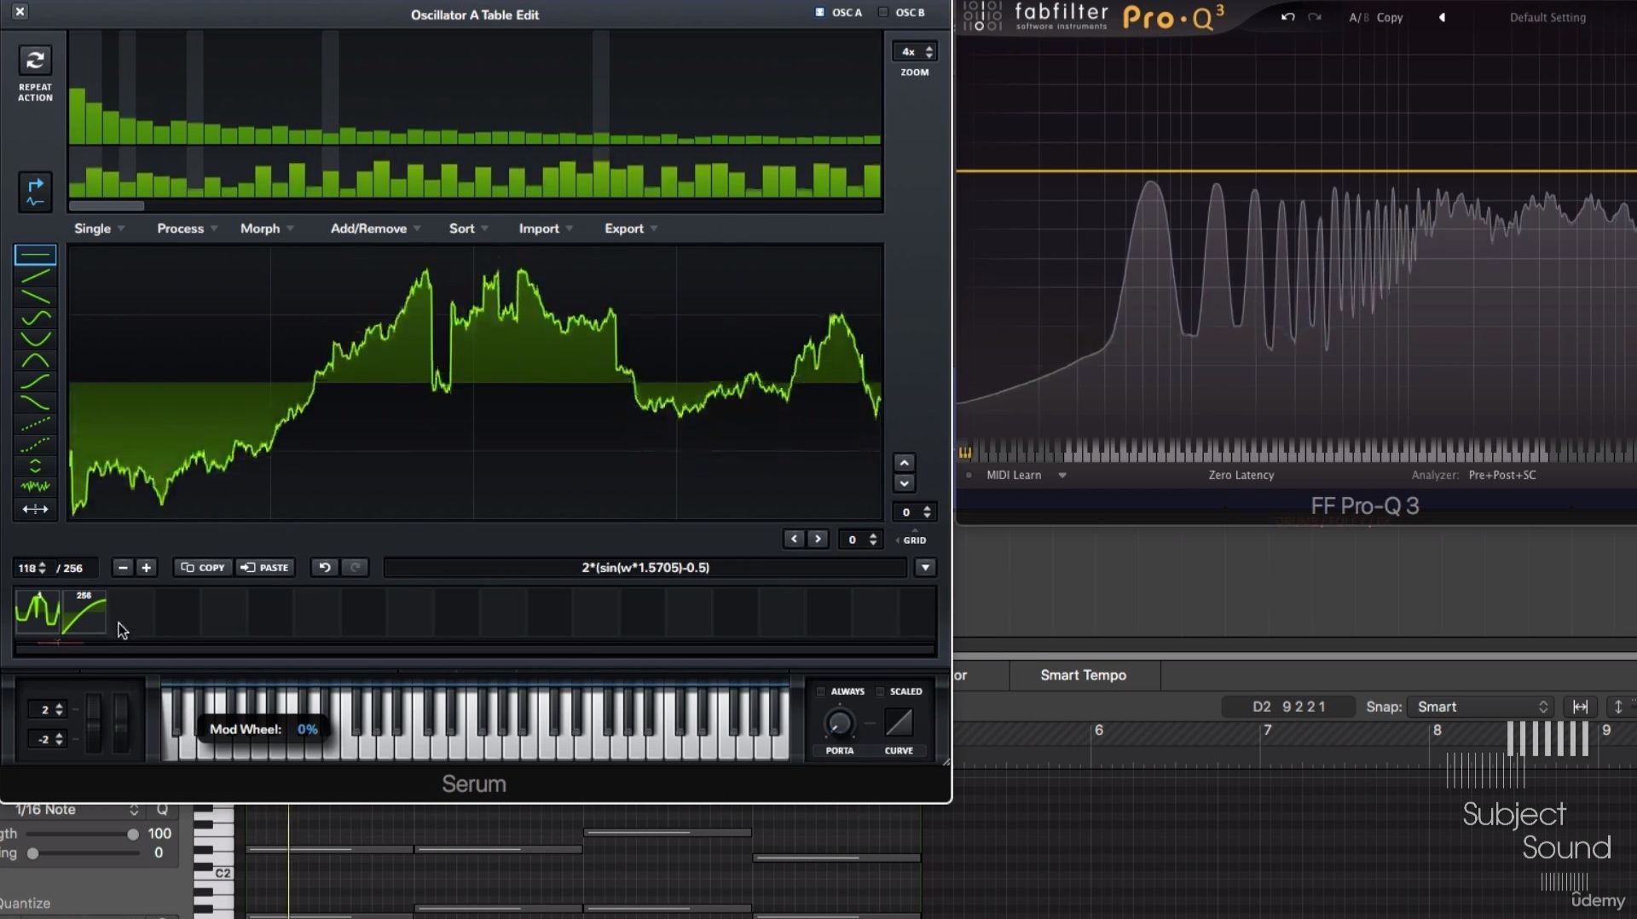The width and height of the screenshot is (1637, 919).
Task: Click the formula input field
Action: coord(645,568)
